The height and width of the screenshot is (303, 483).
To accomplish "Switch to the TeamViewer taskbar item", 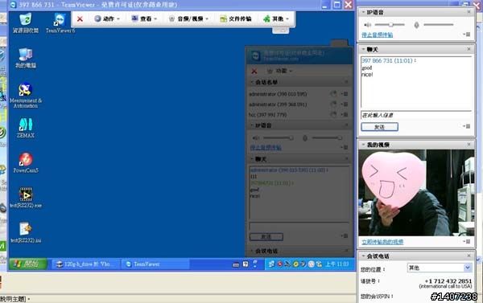I will (x=155, y=264).
